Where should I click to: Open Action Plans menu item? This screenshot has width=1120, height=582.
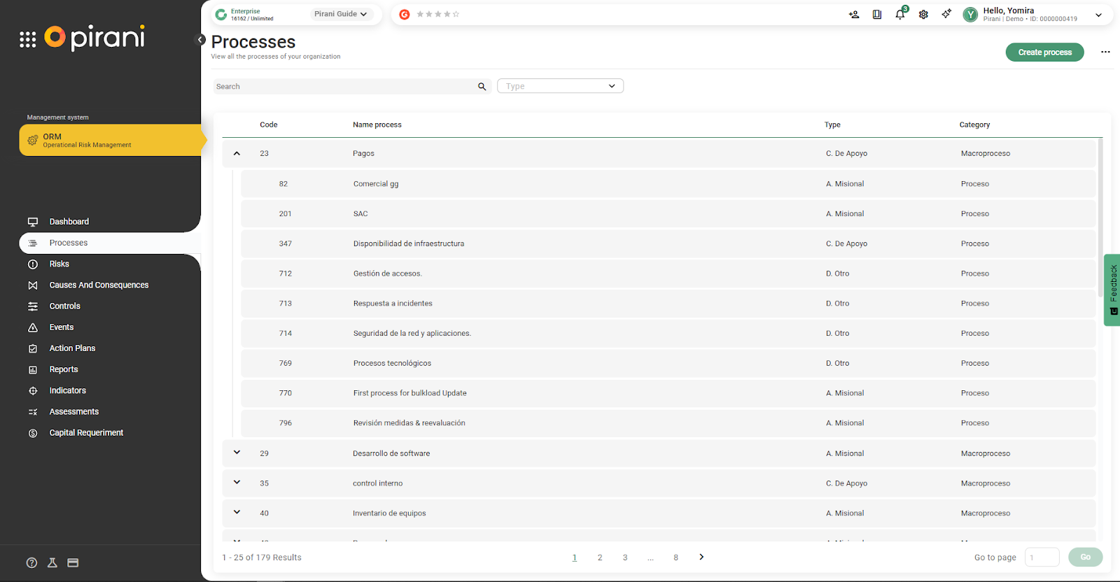click(72, 348)
